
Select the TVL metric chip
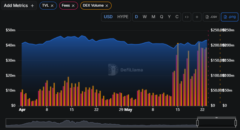48,6
